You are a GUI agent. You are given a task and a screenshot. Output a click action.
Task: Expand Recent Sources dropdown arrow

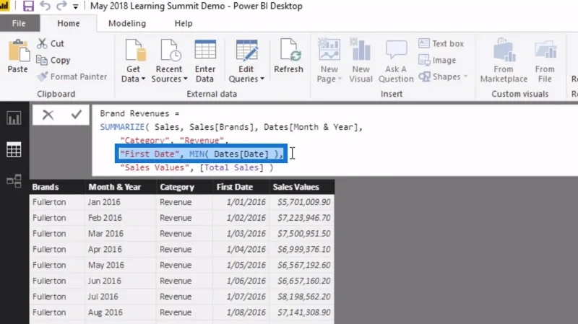coord(186,79)
